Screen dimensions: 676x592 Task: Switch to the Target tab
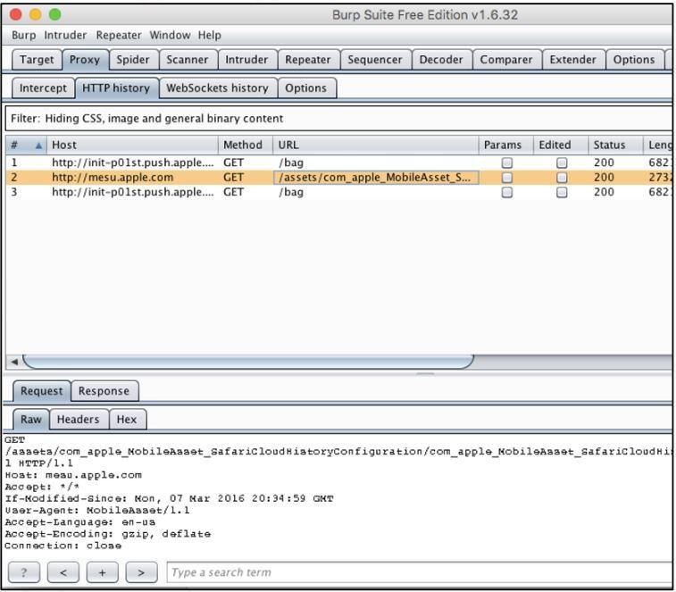[37, 60]
